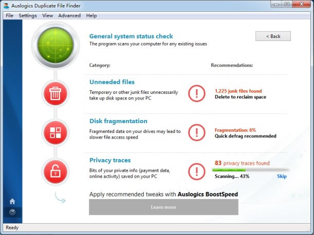Click 'Temporary or other junk files' description
This screenshot has width=314, height=235.
[134, 95]
